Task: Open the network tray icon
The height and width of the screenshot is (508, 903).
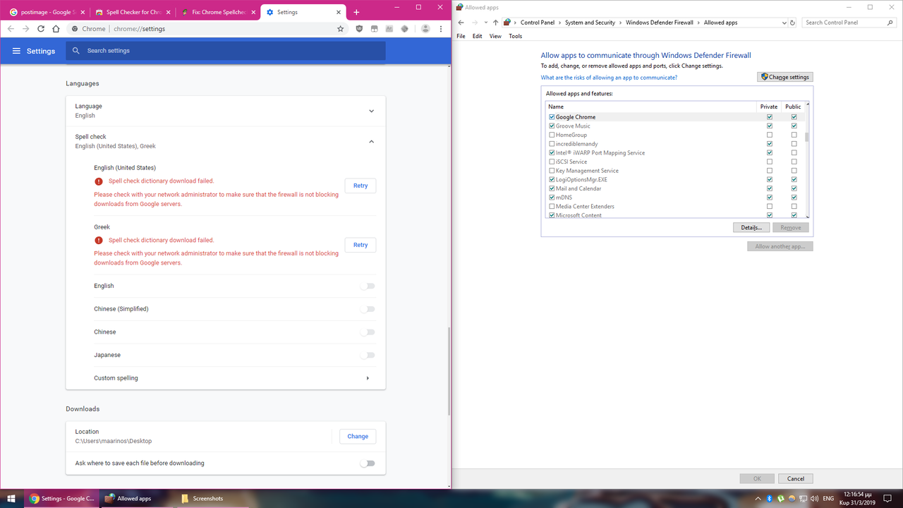Action: click(803, 499)
